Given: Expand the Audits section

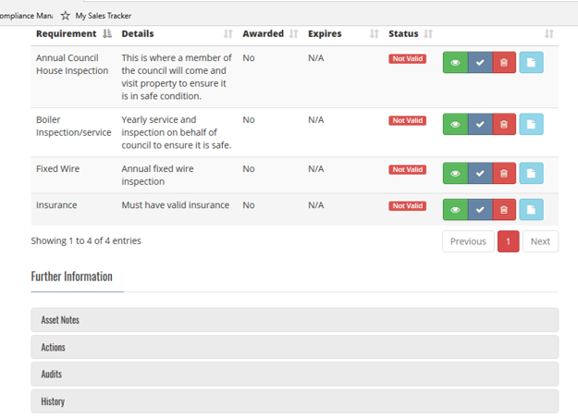Looking at the screenshot, I should click(x=295, y=375).
